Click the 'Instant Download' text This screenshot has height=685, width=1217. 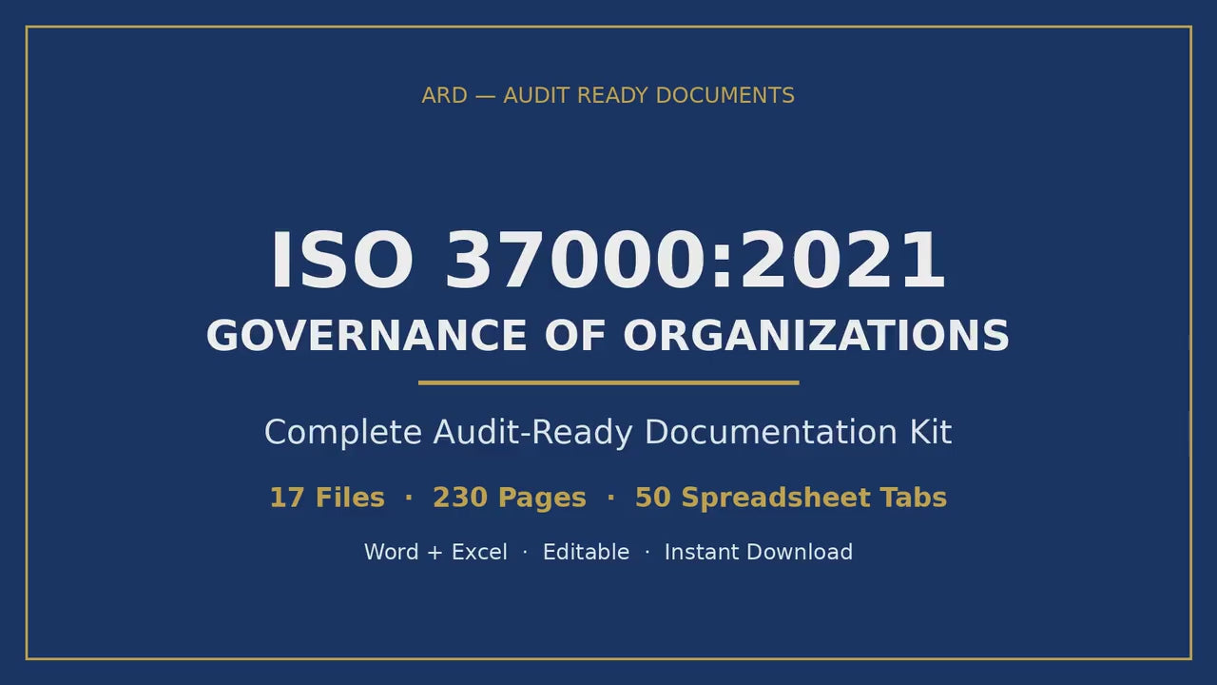pos(759,552)
